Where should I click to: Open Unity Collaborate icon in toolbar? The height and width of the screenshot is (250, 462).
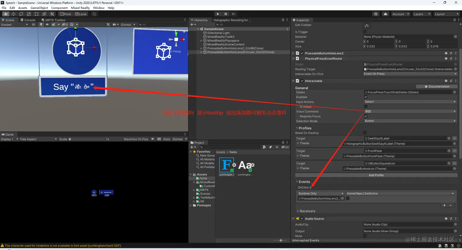click(376, 14)
